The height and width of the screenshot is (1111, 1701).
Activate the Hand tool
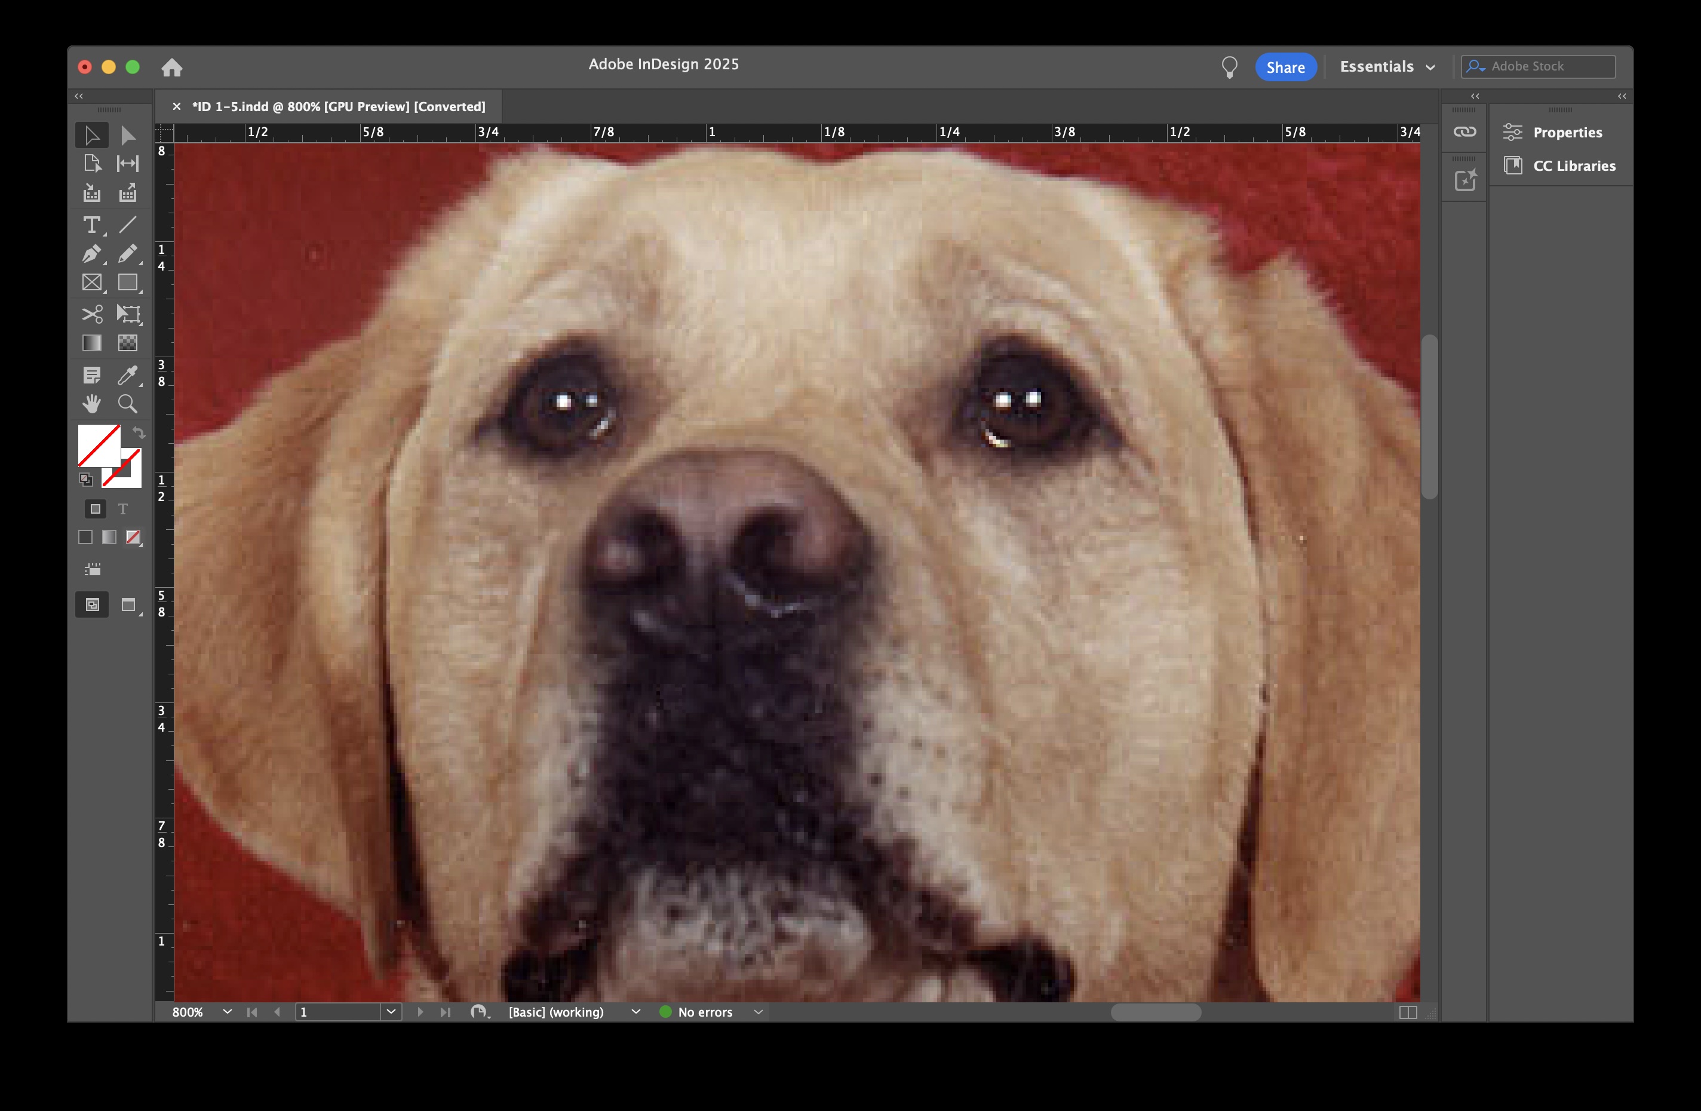[91, 404]
